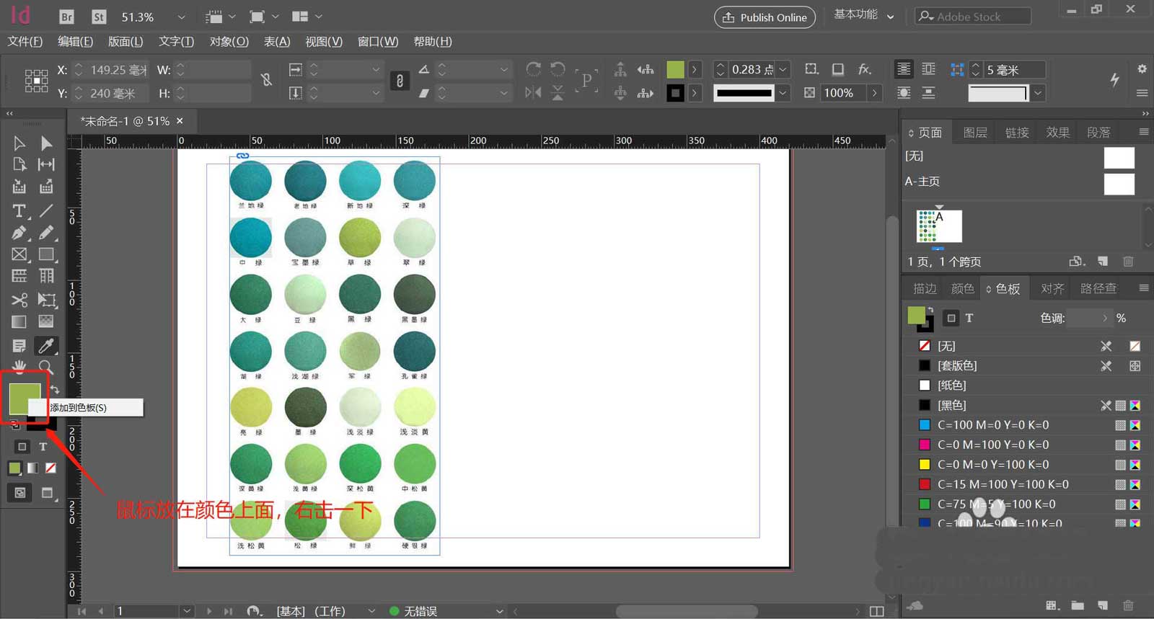
Task: Click the page 1 thumbnail in Pages panel
Action: coord(938,226)
